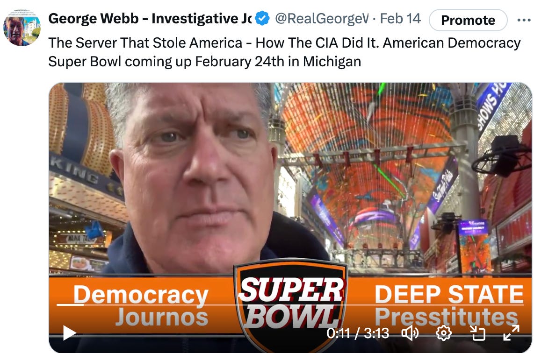This screenshot has height=353, width=534.
Task: Open the Feb 14 post date link
Action: click(400, 18)
